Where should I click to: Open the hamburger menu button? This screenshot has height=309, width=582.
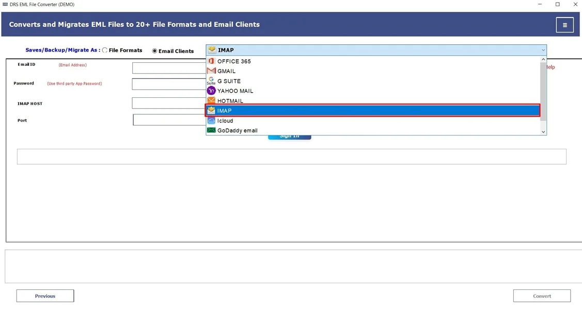click(x=564, y=25)
